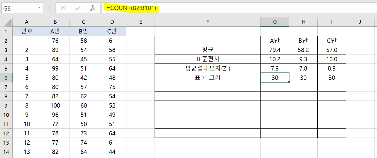This screenshot has height=158, width=377.
Task: Click the Select All corner triangle
Action: coord(8,22)
